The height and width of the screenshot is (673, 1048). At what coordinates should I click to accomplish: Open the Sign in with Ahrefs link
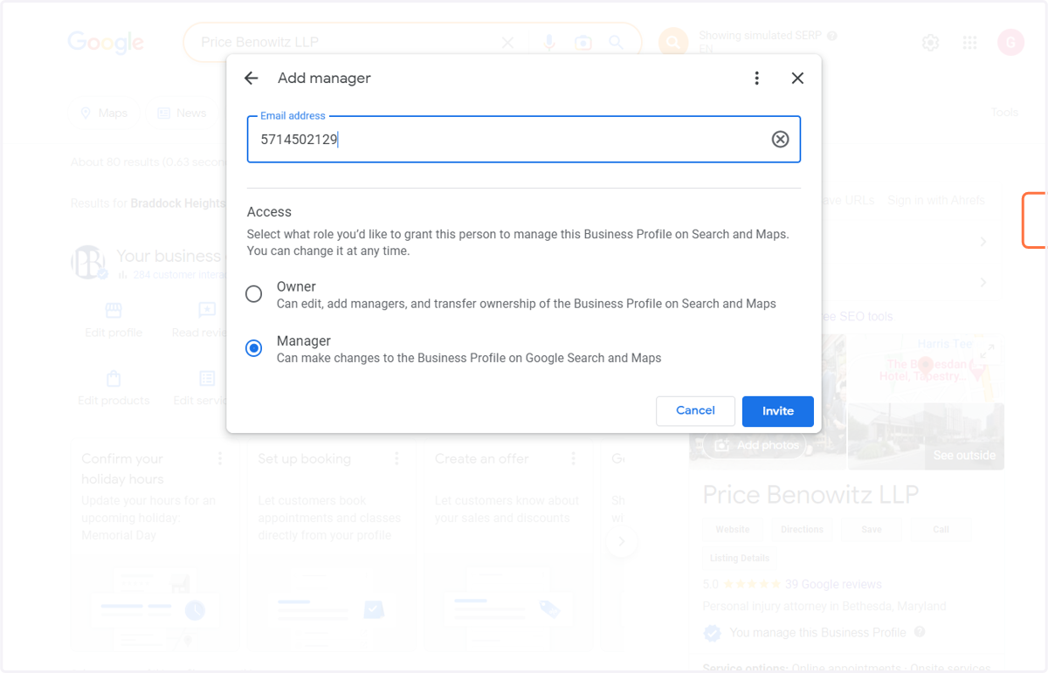936,200
